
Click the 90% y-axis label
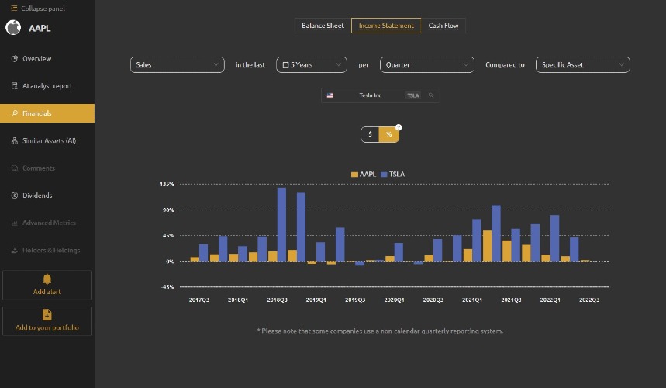click(x=167, y=210)
